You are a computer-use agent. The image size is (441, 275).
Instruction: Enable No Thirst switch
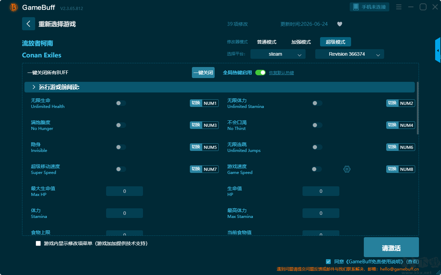317,125
